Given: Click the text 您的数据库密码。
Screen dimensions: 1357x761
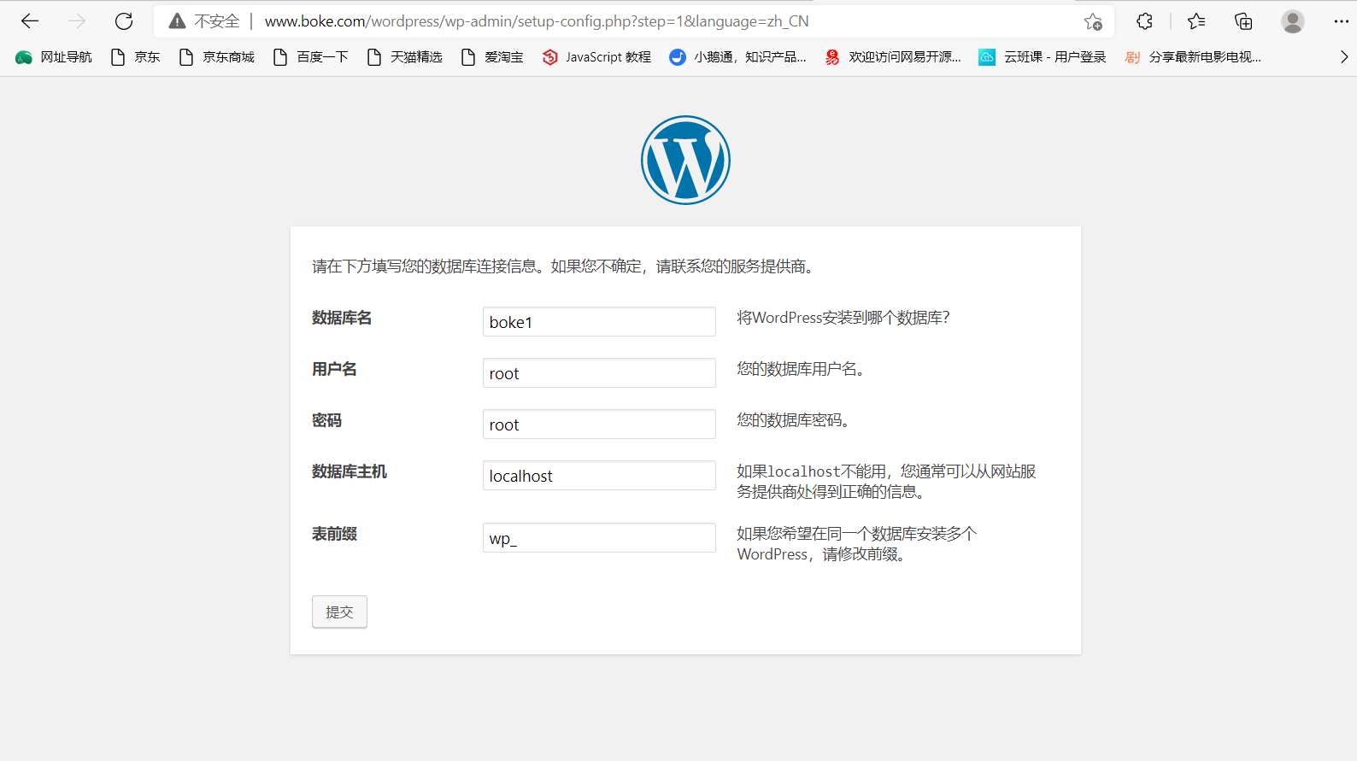Looking at the screenshot, I should point(794,420).
